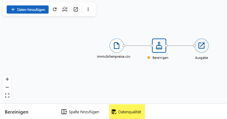The image size is (227, 119).
Task: Zoom out with the minus button
Action: (x=7, y=87)
